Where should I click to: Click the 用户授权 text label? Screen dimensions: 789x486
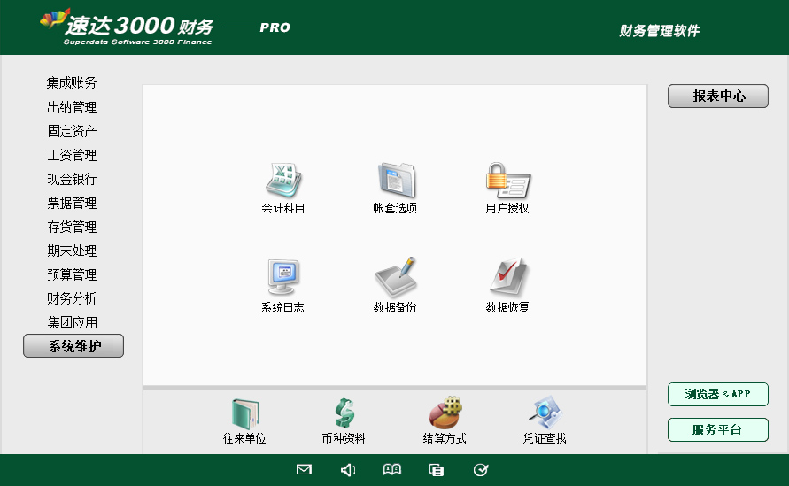point(507,208)
